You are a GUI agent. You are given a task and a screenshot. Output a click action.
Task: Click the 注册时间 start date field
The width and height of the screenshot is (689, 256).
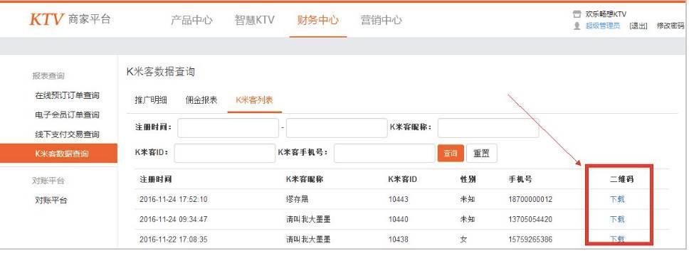[x=228, y=128]
